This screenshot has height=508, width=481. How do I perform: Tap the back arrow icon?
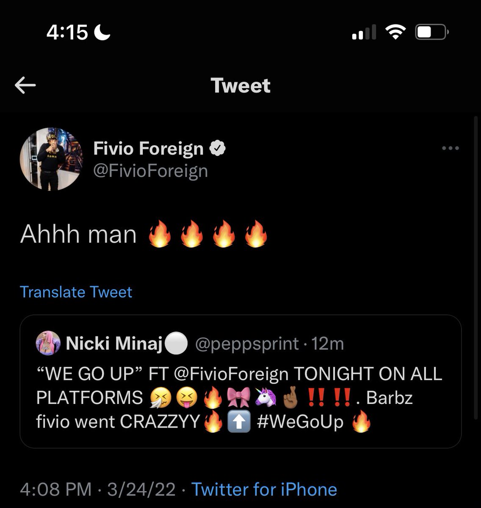tap(25, 86)
